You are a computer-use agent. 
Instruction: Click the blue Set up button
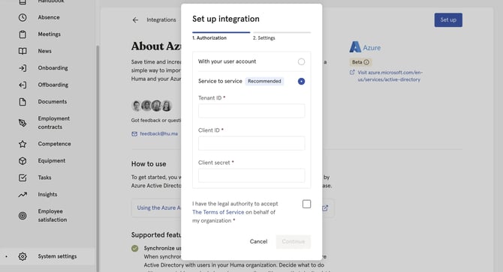click(x=448, y=19)
